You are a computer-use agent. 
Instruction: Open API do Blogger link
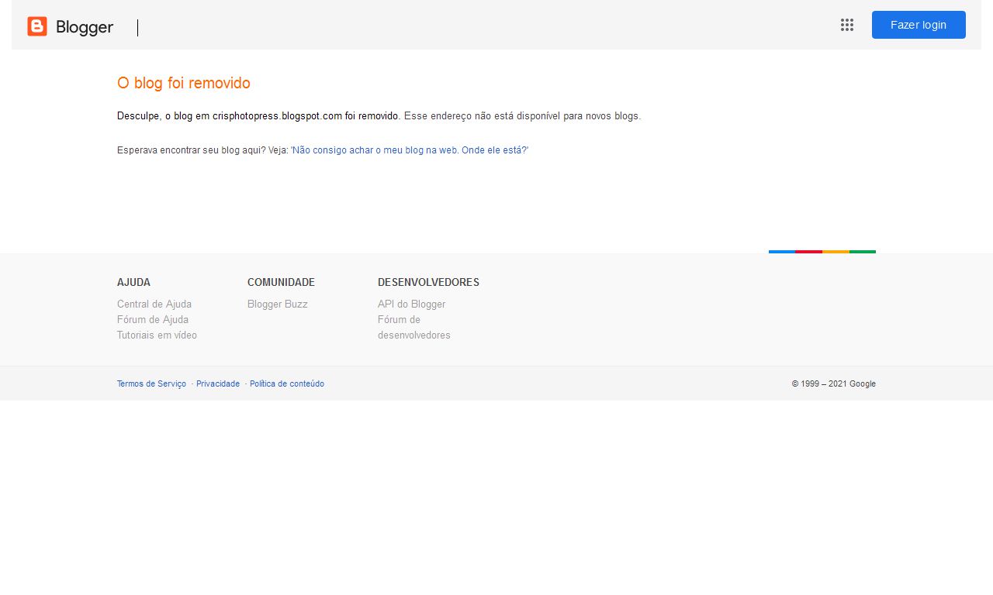pyautogui.click(x=411, y=304)
